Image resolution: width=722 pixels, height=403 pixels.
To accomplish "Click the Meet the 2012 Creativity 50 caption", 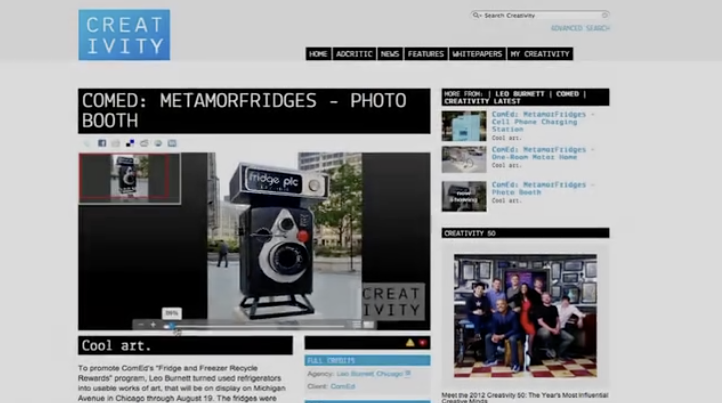I will [x=525, y=398].
